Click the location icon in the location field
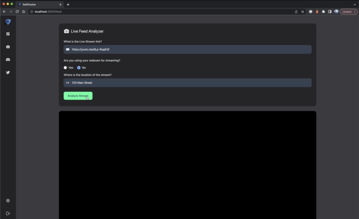 coord(68,83)
